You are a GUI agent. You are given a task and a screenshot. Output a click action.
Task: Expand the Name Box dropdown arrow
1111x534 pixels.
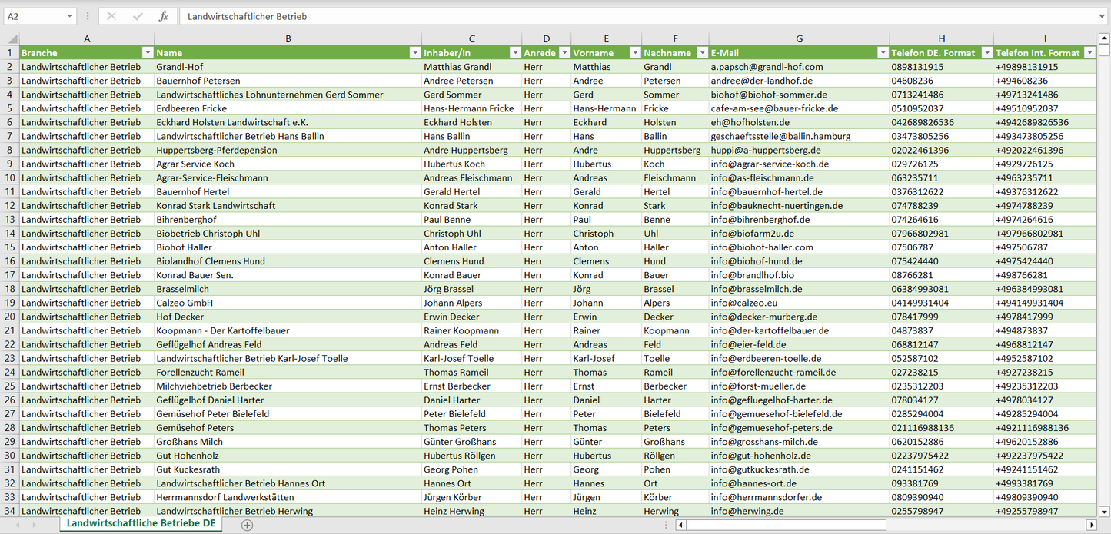69,16
